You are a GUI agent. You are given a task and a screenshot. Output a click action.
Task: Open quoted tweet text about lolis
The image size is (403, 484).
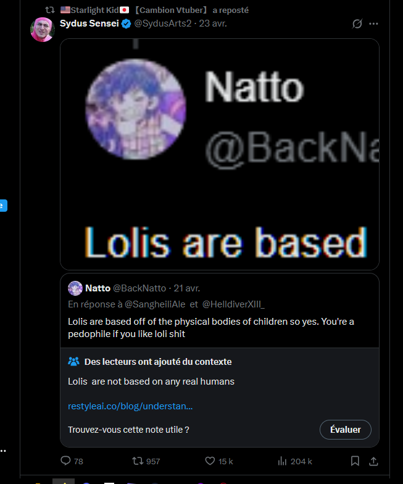(x=211, y=327)
